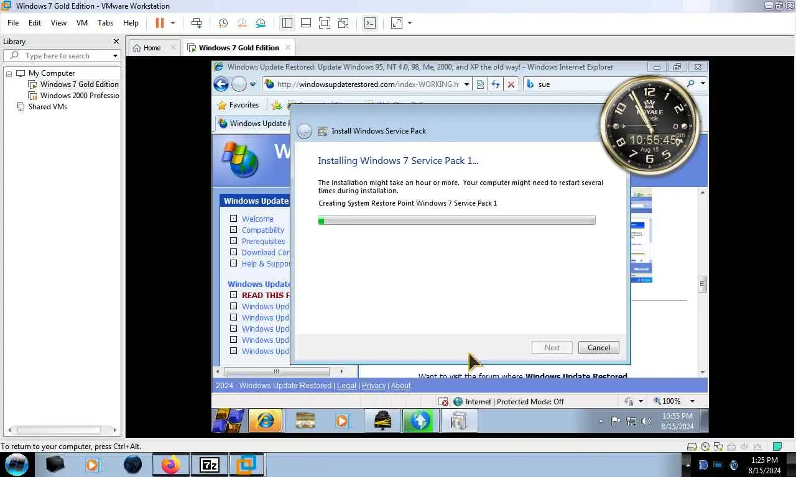
Task: Click VMware Workstation on the host taskbar
Action: coord(247,464)
